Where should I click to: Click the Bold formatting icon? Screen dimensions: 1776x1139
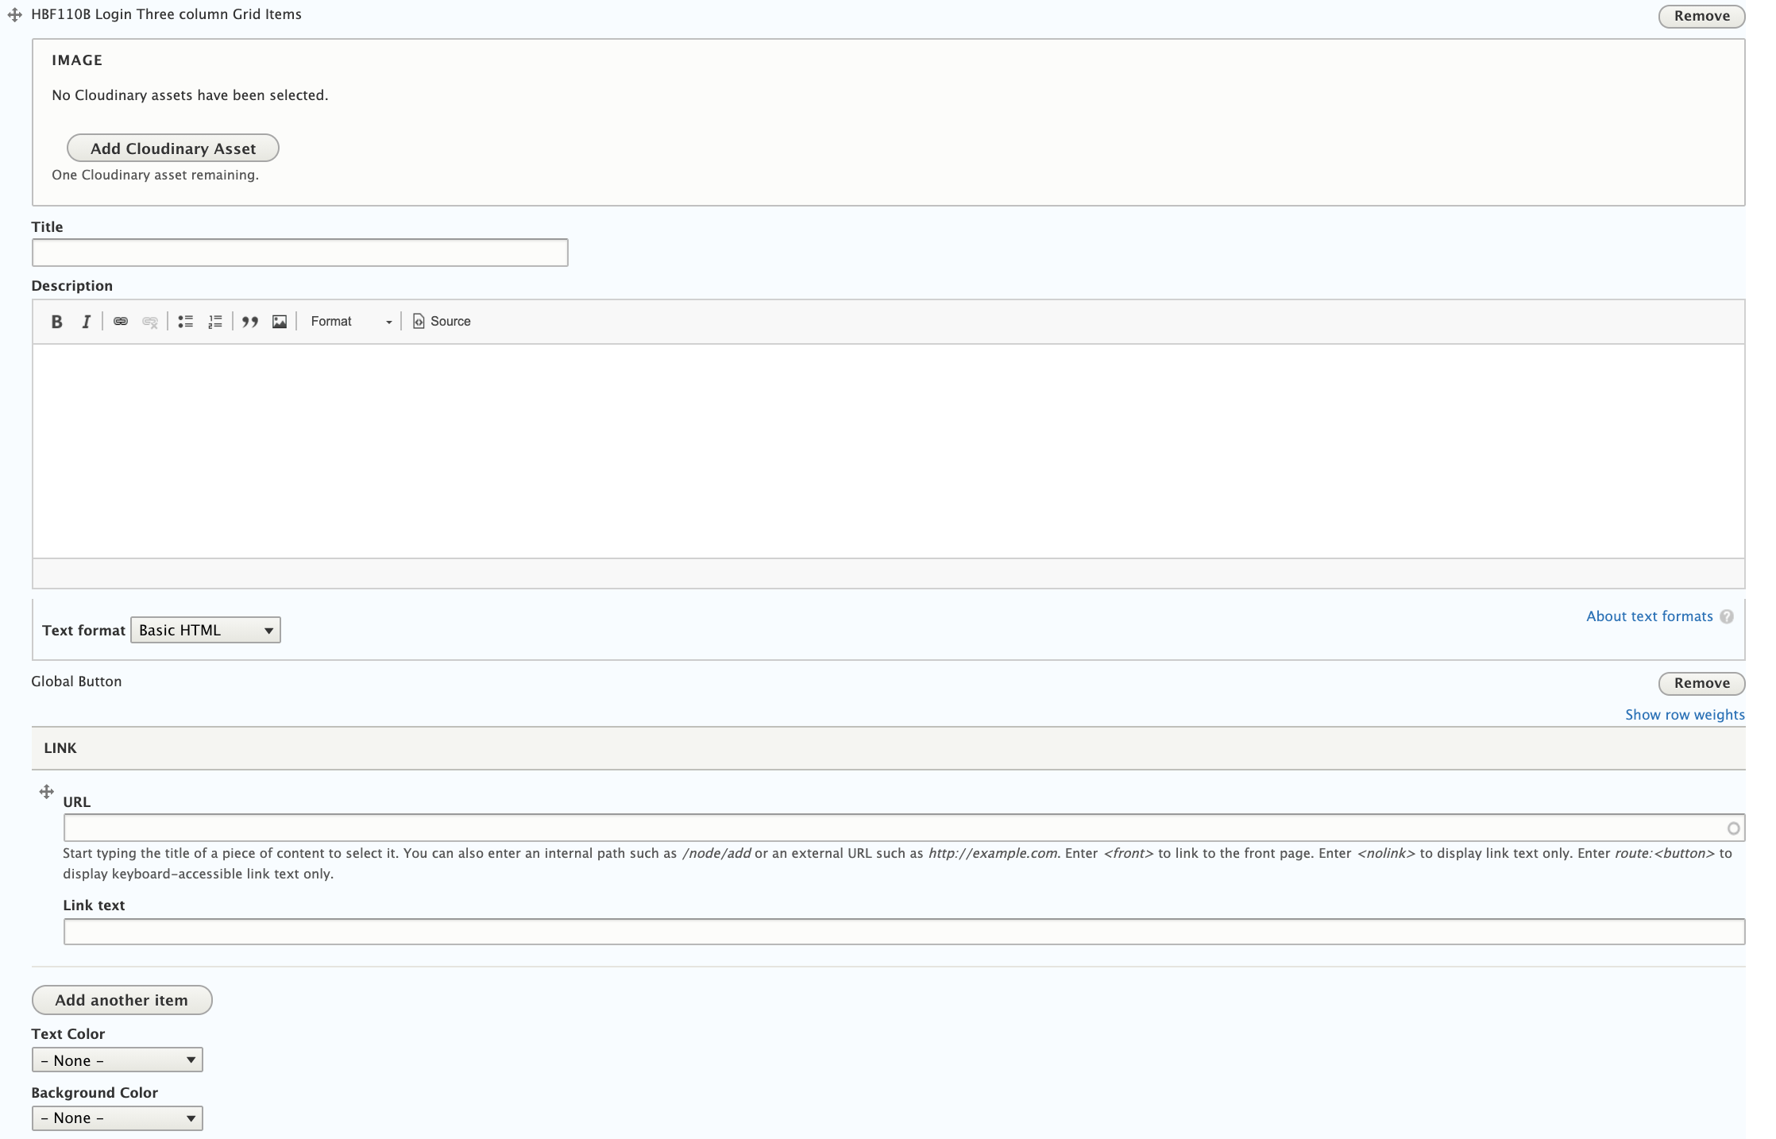58,321
